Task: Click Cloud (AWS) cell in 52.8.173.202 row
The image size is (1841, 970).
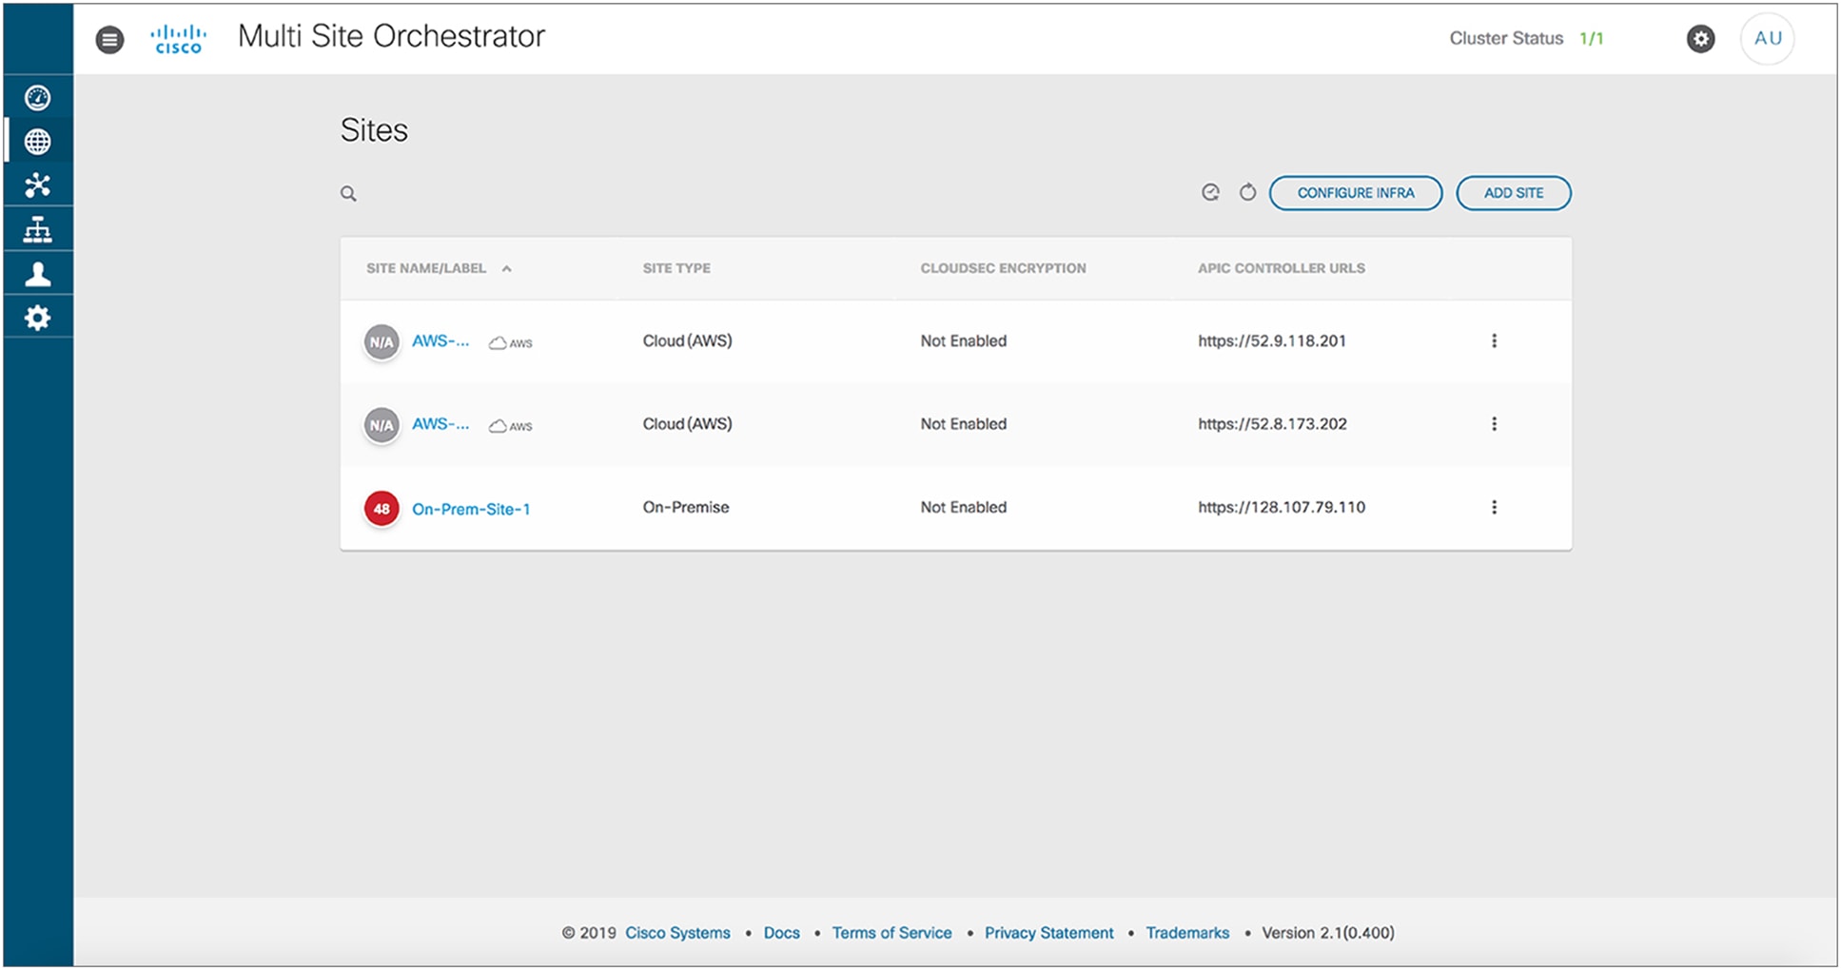Action: point(687,424)
